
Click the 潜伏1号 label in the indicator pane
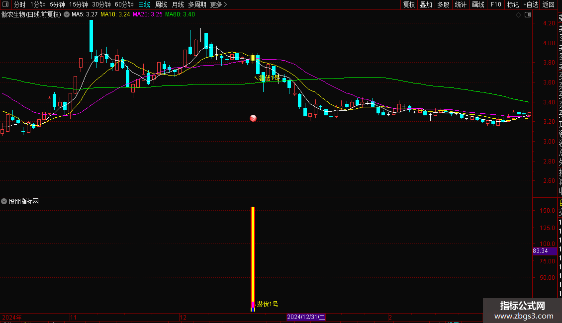(x=268, y=304)
